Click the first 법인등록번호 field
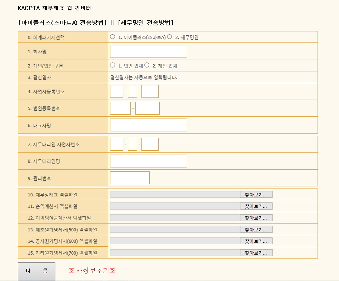The image size is (339, 281). [120, 108]
